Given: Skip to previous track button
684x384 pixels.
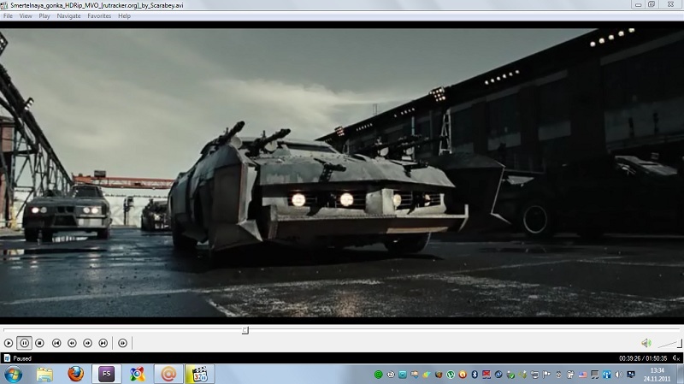Looking at the screenshot, I should coord(56,343).
